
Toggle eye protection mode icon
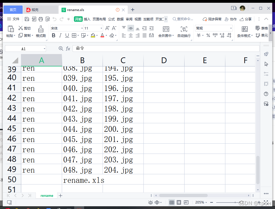pyautogui.click(x=151, y=202)
